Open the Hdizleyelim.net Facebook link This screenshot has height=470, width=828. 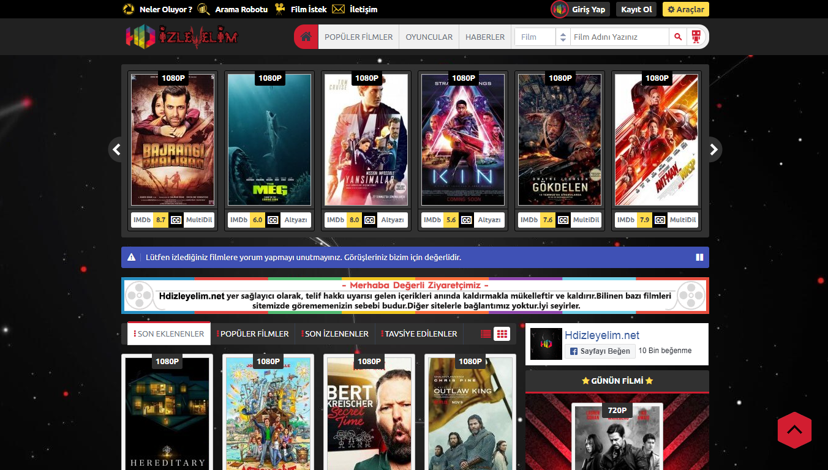point(602,335)
